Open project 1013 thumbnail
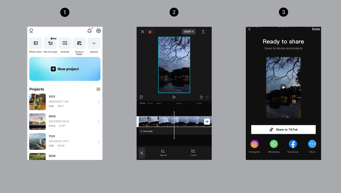This screenshot has width=341, height=193. [x=37, y=102]
